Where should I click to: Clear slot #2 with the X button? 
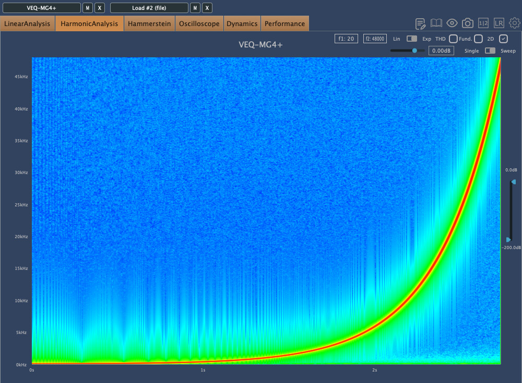(207, 8)
